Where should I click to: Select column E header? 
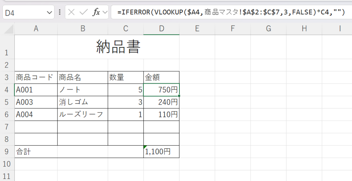[197, 29]
